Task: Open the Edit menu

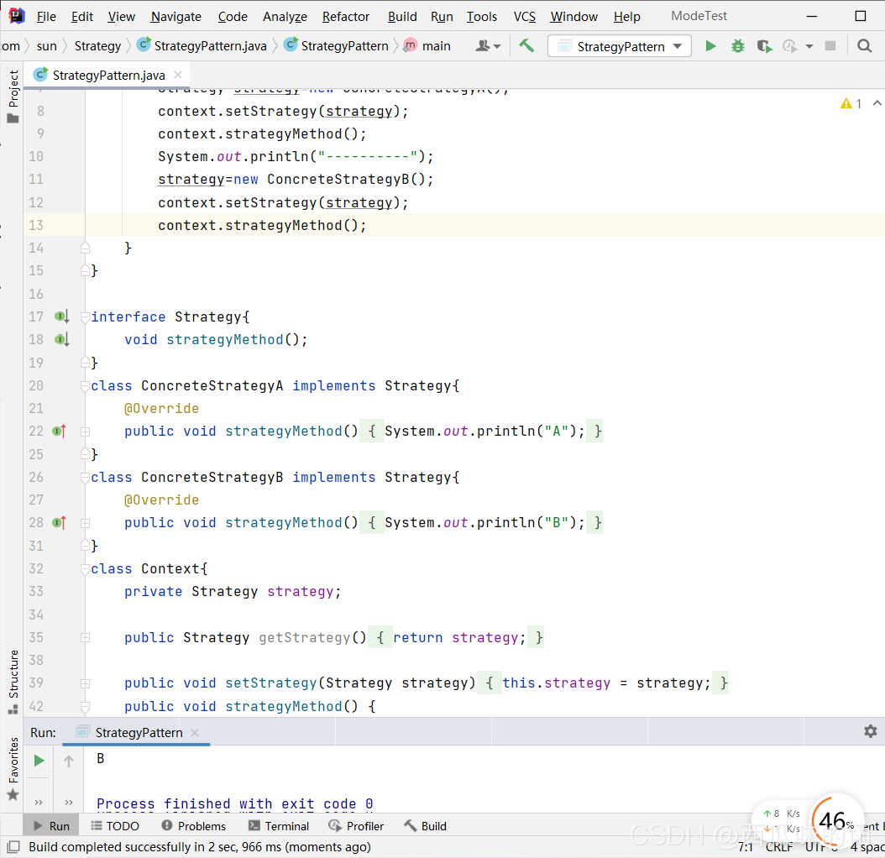Action: coord(81,16)
